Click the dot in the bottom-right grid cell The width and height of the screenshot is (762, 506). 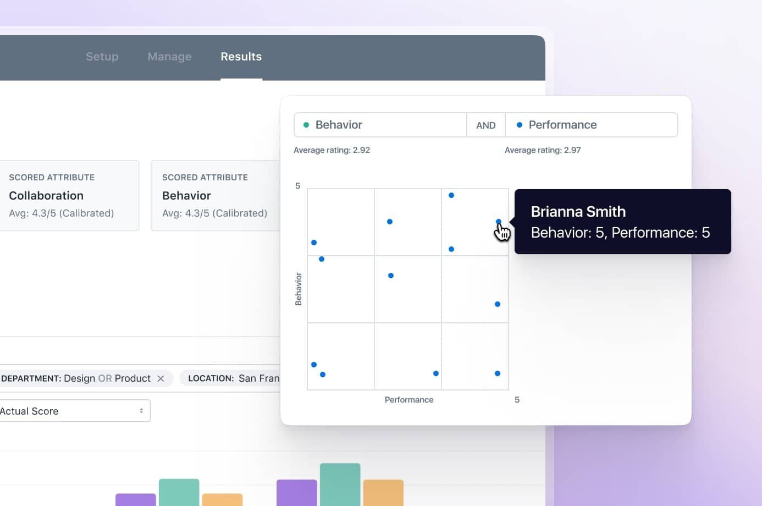498,373
